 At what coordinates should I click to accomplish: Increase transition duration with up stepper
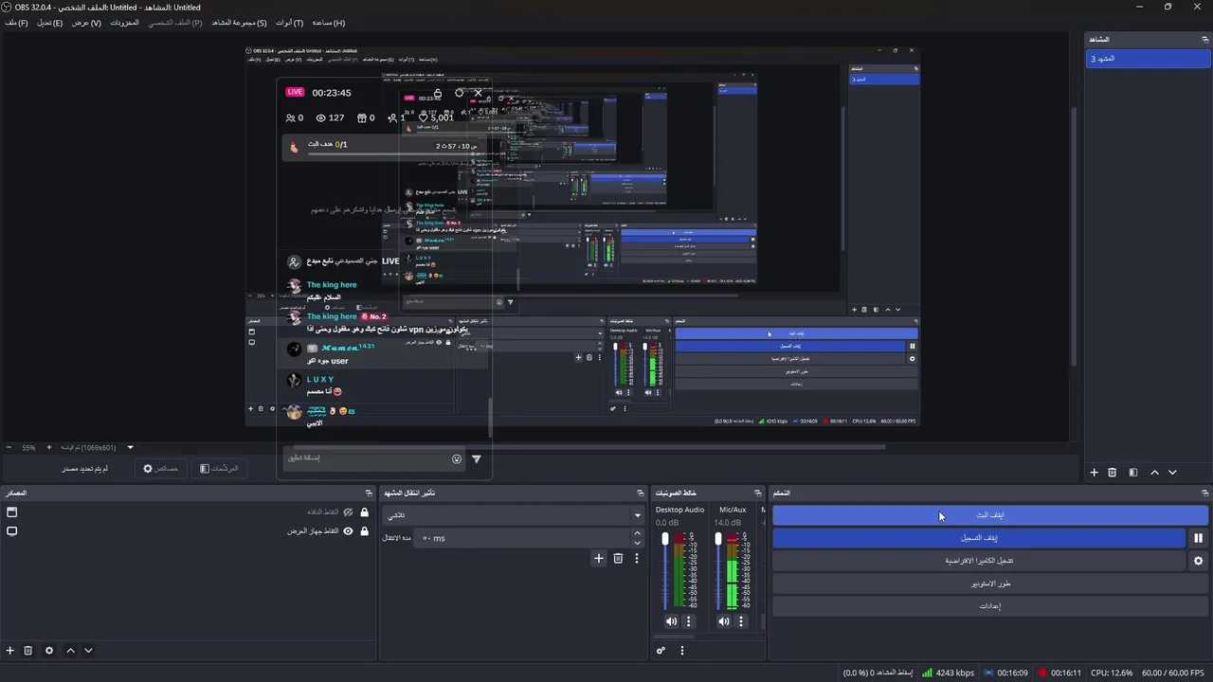click(637, 533)
